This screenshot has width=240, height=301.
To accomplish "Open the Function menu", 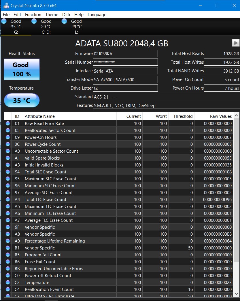I will (33, 14).
